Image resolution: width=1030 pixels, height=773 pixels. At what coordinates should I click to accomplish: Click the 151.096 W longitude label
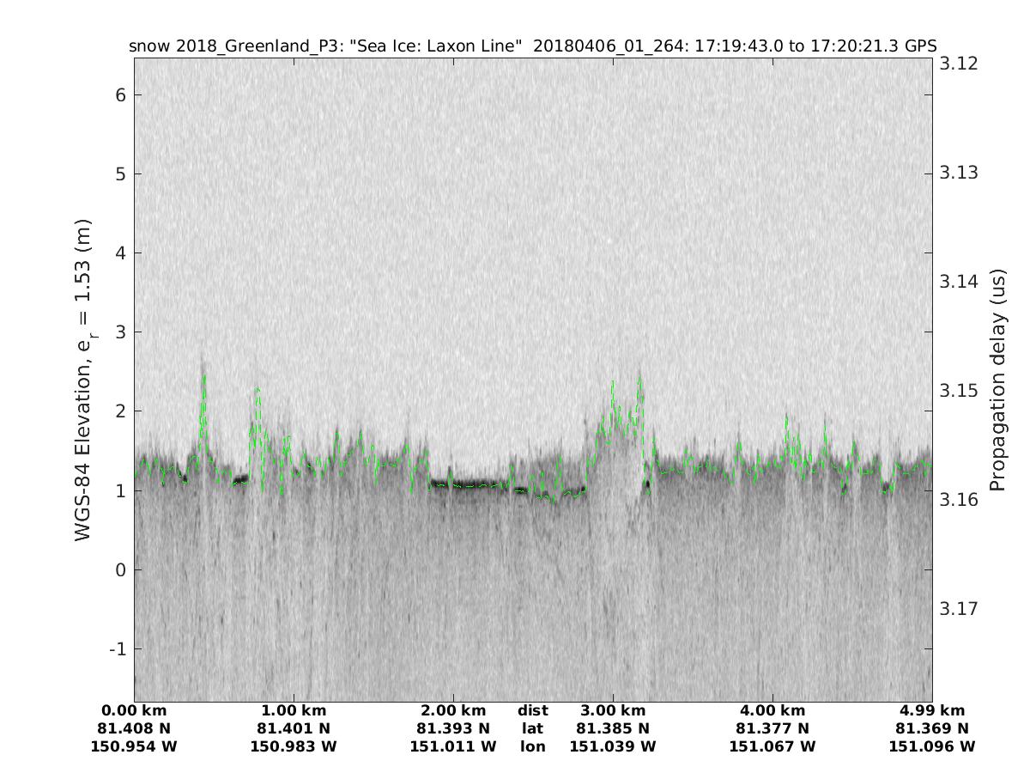point(932,747)
